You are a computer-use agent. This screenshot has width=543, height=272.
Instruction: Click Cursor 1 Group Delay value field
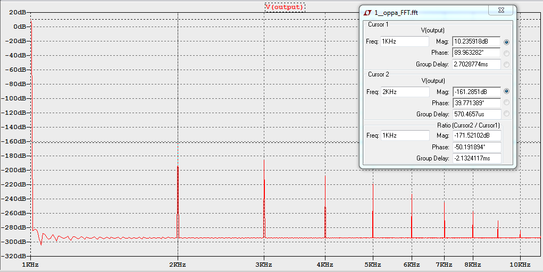click(476, 64)
